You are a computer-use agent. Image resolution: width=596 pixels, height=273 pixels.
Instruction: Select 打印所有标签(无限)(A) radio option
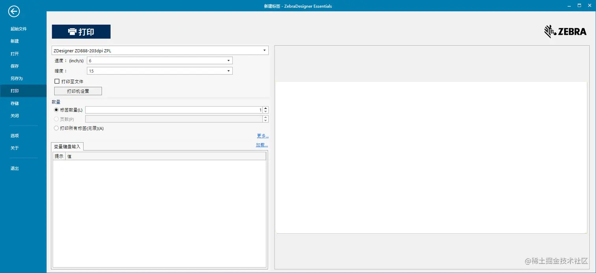[56, 128]
